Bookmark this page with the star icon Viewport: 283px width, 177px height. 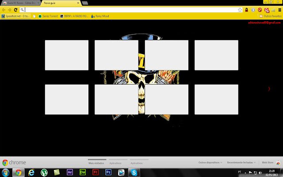pos(240,10)
